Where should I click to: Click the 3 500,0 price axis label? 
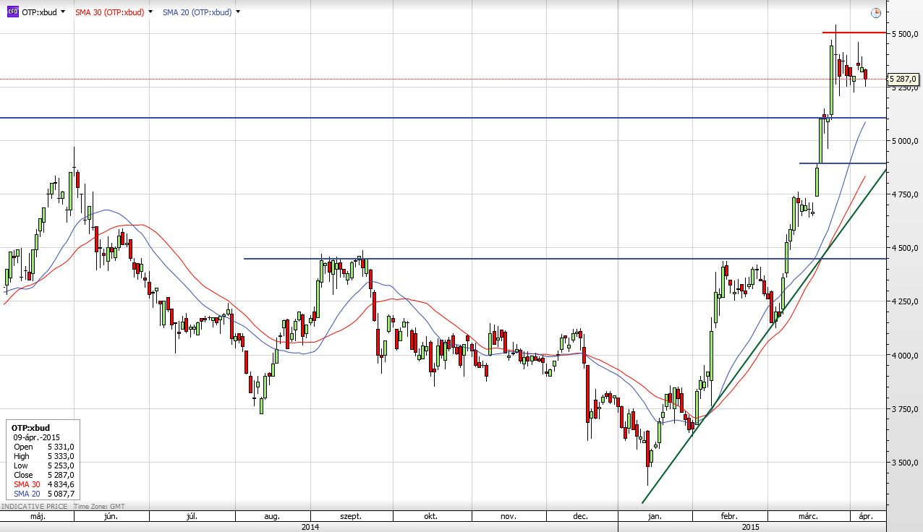904,463
